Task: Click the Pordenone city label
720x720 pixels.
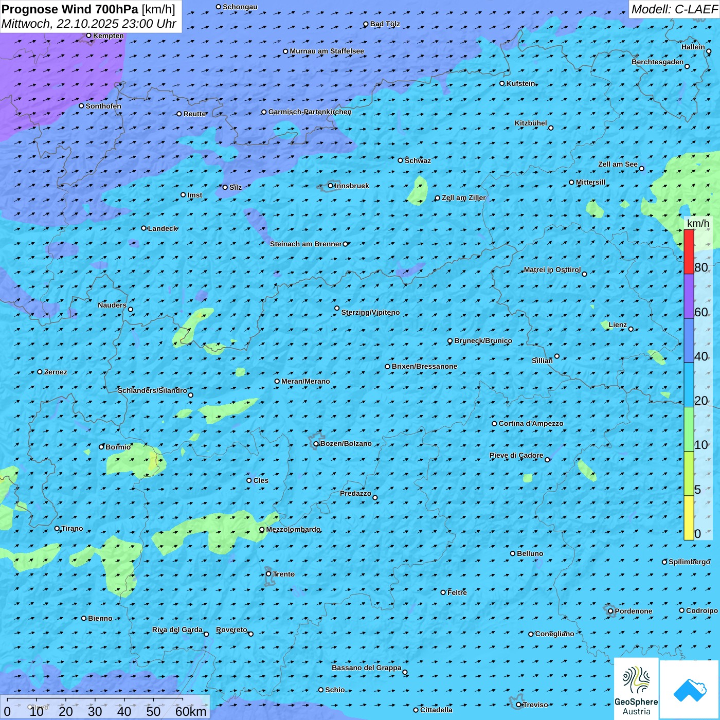Action: (634, 611)
